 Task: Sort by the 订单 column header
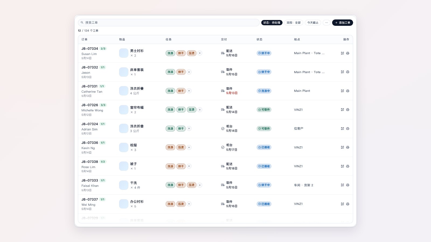click(85, 40)
